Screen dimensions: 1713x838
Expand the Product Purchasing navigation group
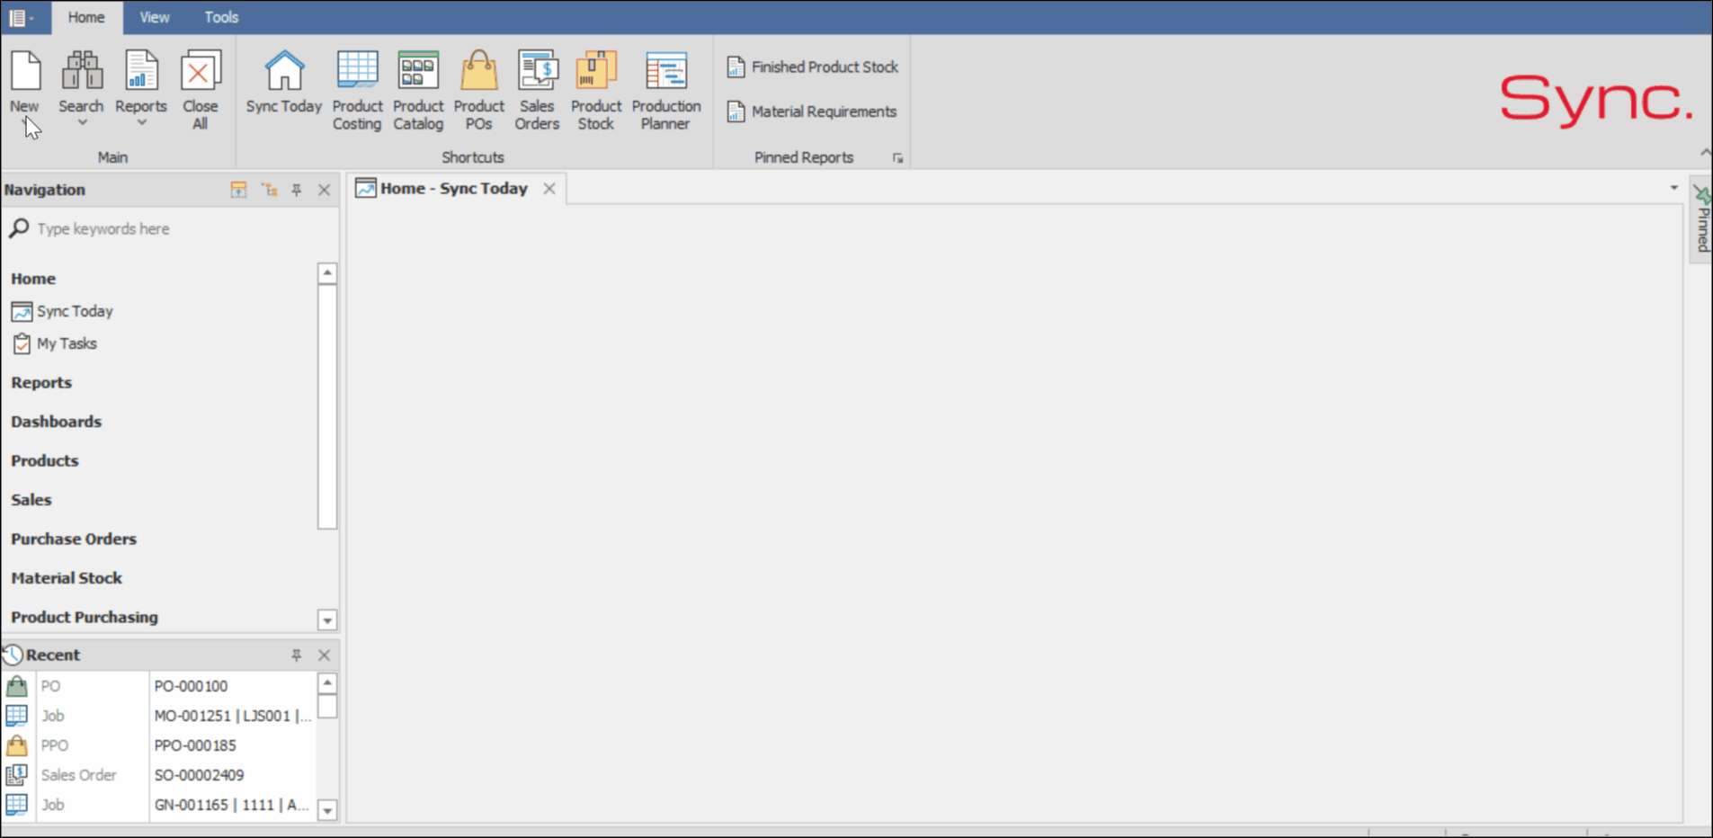click(85, 617)
